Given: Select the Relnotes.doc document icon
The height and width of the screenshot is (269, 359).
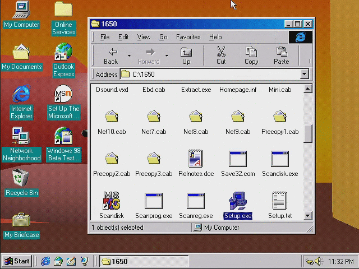Looking at the screenshot, I should tap(196, 158).
